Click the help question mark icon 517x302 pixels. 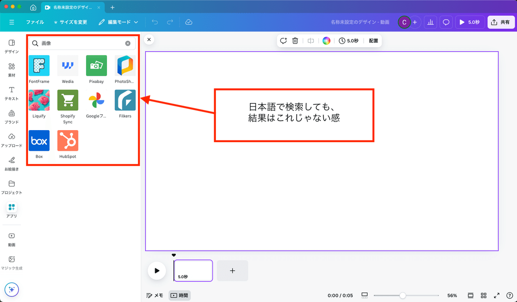click(x=509, y=296)
